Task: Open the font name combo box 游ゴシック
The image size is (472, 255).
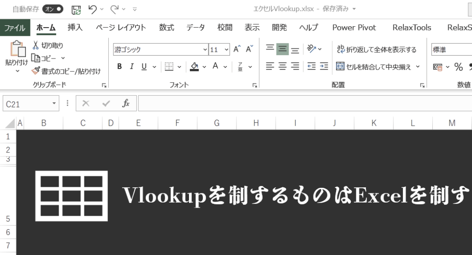Action: (x=161, y=49)
